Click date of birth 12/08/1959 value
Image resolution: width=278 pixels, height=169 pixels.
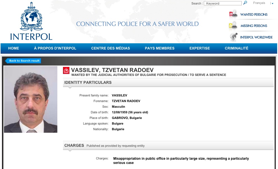click(x=130, y=112)
